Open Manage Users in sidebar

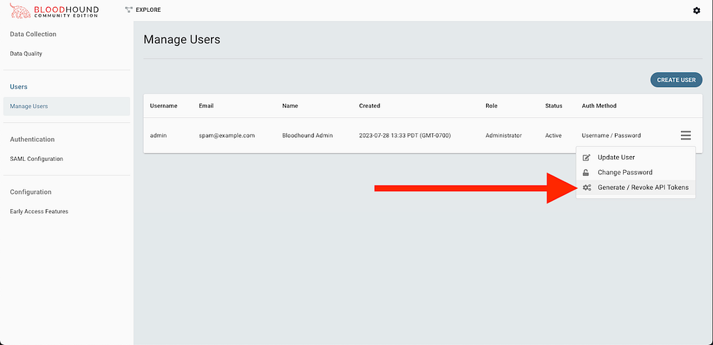pos(29,106)
